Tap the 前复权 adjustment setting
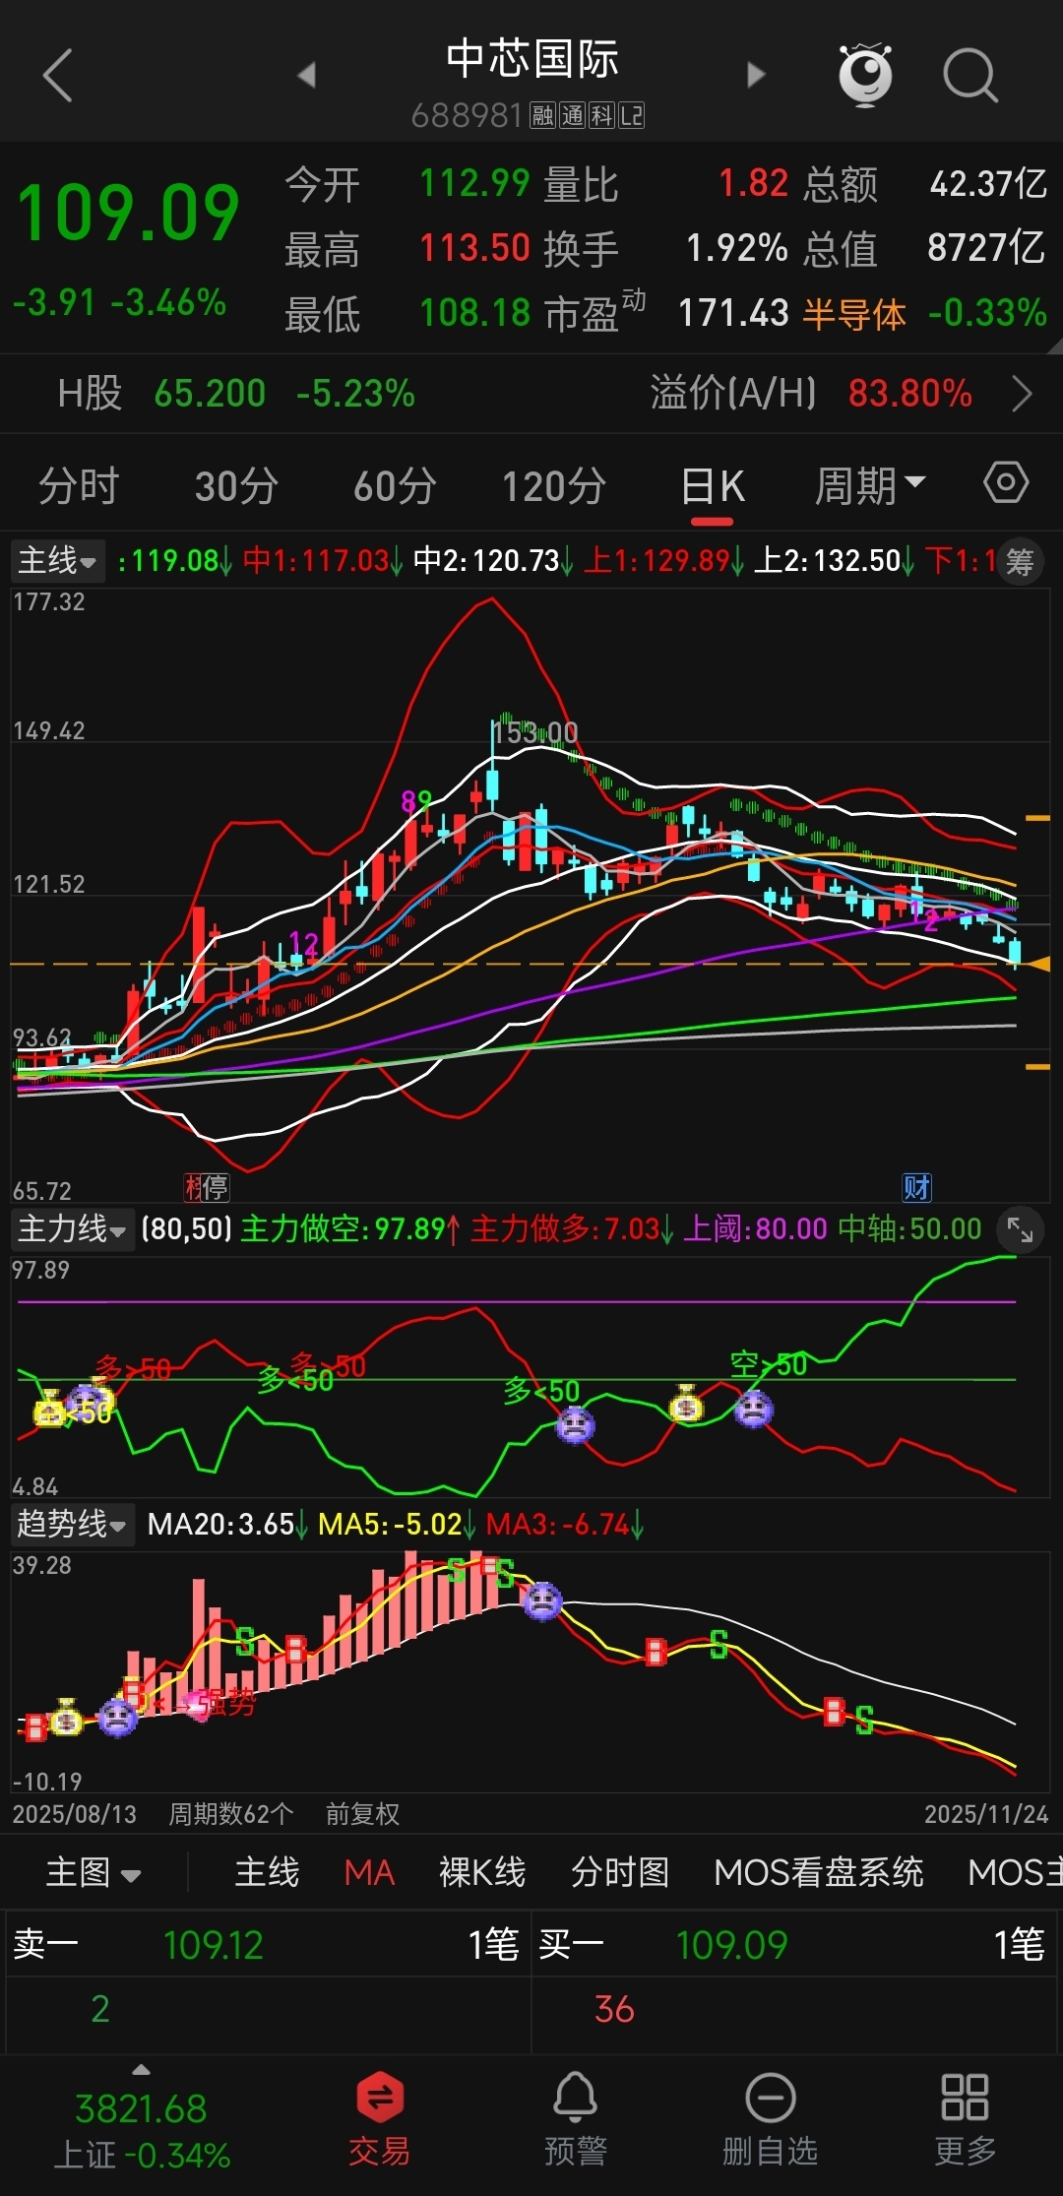The width and height of the screenshot is (1063, 2196). (x=362, y=1814)
